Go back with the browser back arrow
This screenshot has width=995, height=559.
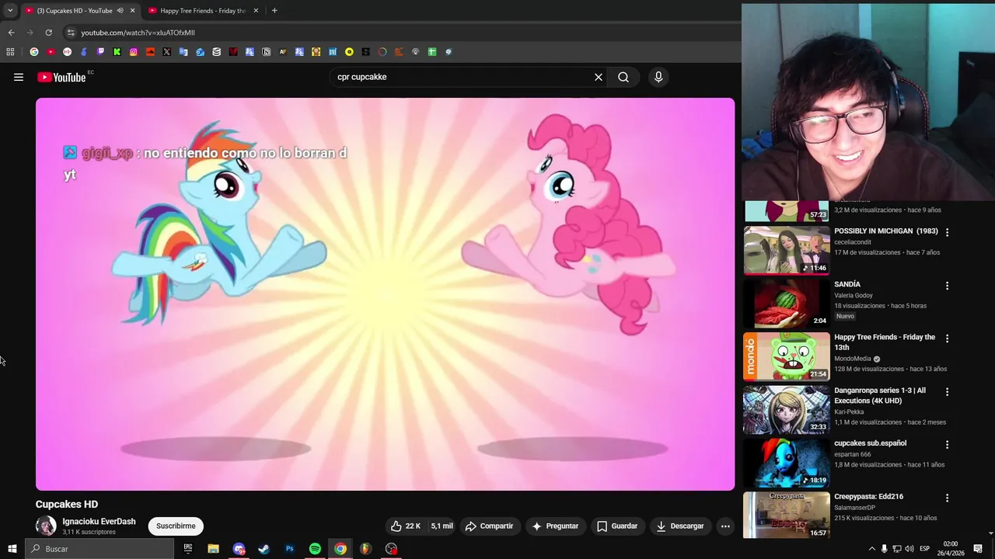(x=11, y=33)
